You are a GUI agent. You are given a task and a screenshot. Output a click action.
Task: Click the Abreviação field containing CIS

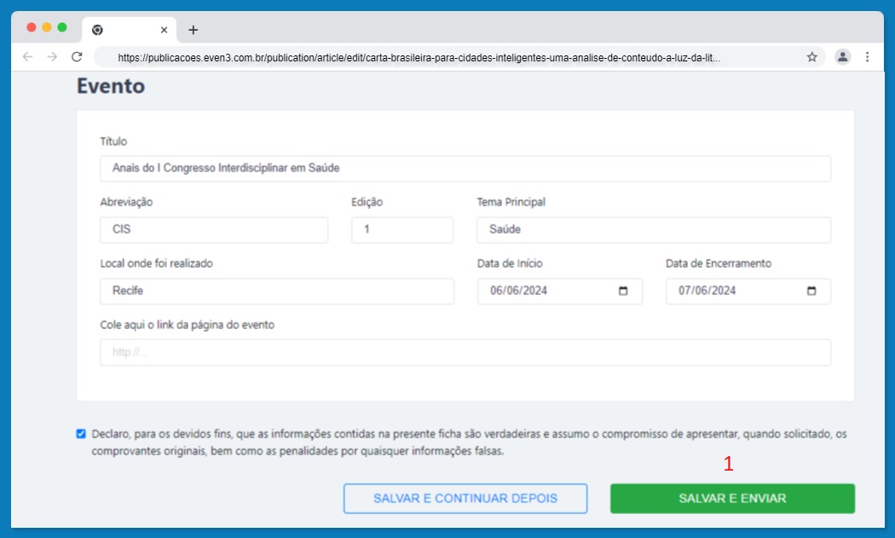214,229
